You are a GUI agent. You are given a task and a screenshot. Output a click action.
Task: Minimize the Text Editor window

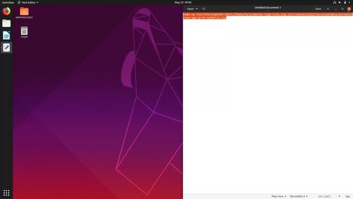tap(336, 9)
